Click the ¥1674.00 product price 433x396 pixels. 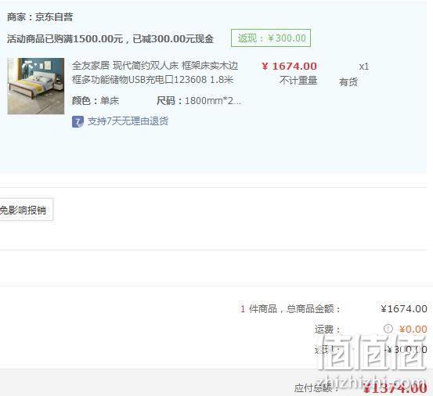(x=289, y=67)
